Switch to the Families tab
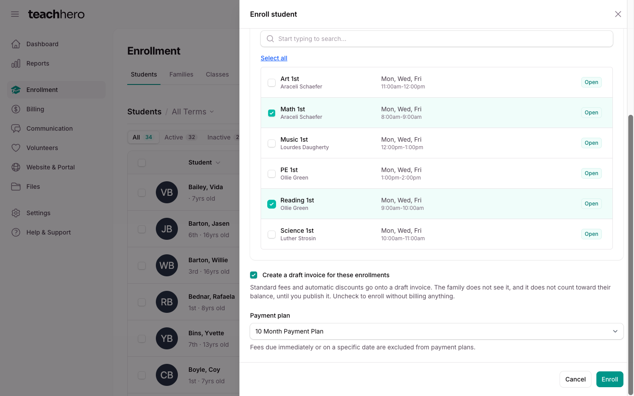This screenshot has height=396, width=634. (x=181, y=74)
